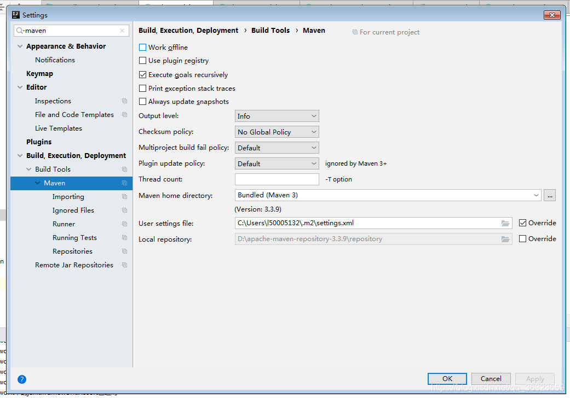Click the For current project icon
570x398 pixels.
click(x=355, y=32)
